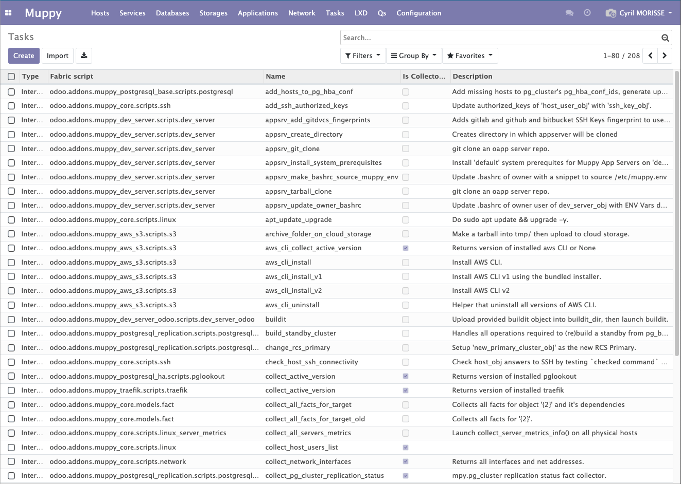The height and width of the screenshot is (484, 681).
Task: Open Cyril MORISSE user menu
Action: [639, 13]
